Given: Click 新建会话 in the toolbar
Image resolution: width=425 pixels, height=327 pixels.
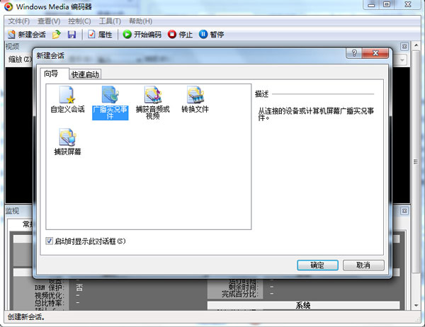Looking at the screenshot, I should [x=28, y=34].
